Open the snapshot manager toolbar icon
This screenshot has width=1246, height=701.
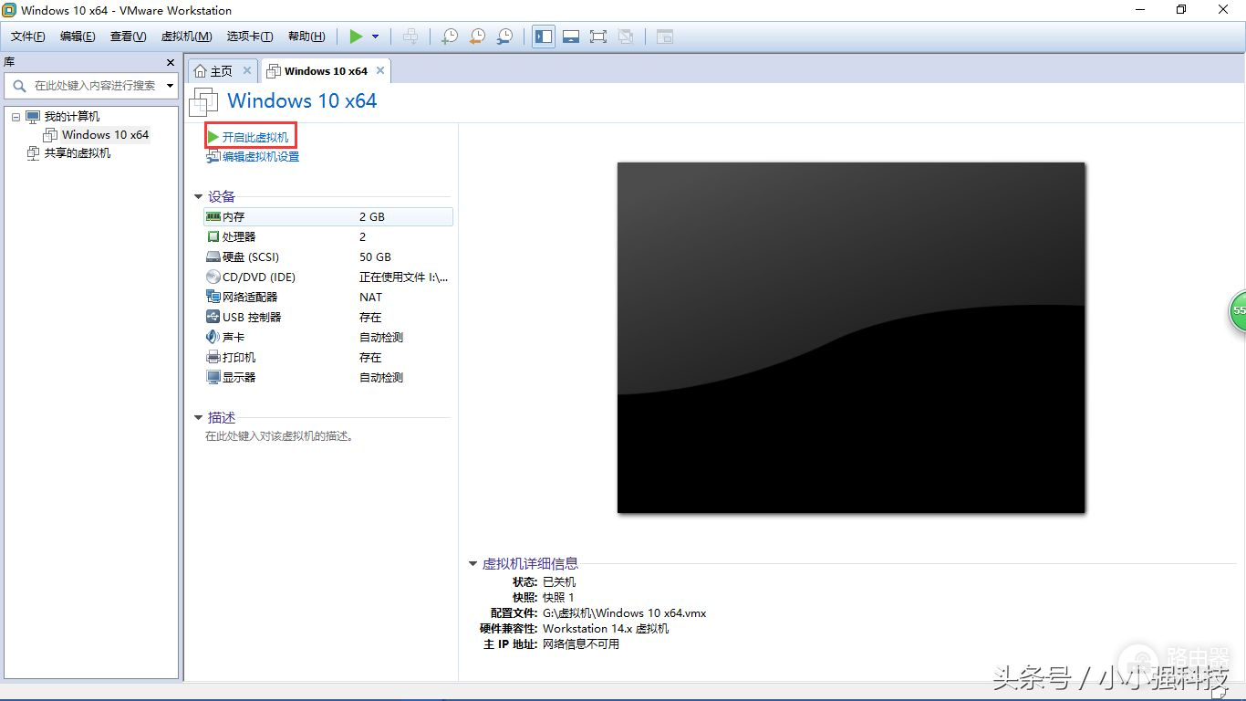click(x=504, y=37)
